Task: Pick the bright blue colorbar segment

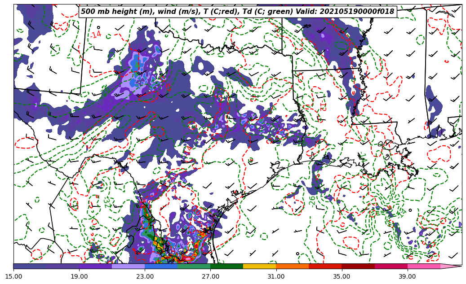Action: (x=161, y=266)
